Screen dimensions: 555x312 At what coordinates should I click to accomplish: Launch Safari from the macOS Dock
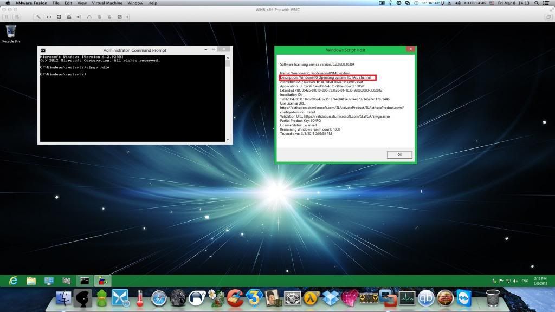(x=158, y=298)
